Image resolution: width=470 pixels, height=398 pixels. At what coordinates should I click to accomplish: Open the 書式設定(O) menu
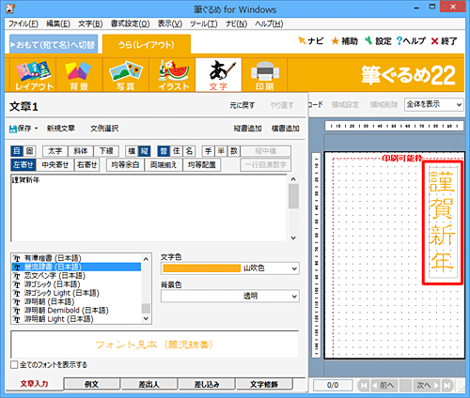pos(130,23)
